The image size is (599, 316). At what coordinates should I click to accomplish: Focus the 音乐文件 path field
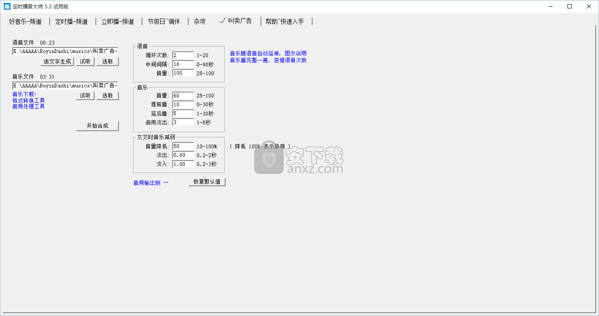[65, 85]
